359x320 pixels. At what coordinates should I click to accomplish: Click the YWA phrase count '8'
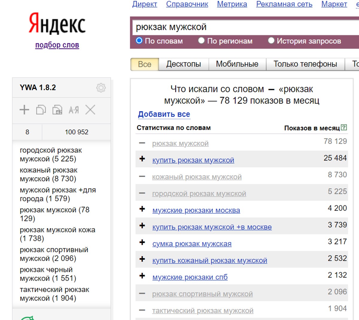(x=27, y=132)
